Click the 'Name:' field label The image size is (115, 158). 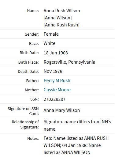coord(33,11)
